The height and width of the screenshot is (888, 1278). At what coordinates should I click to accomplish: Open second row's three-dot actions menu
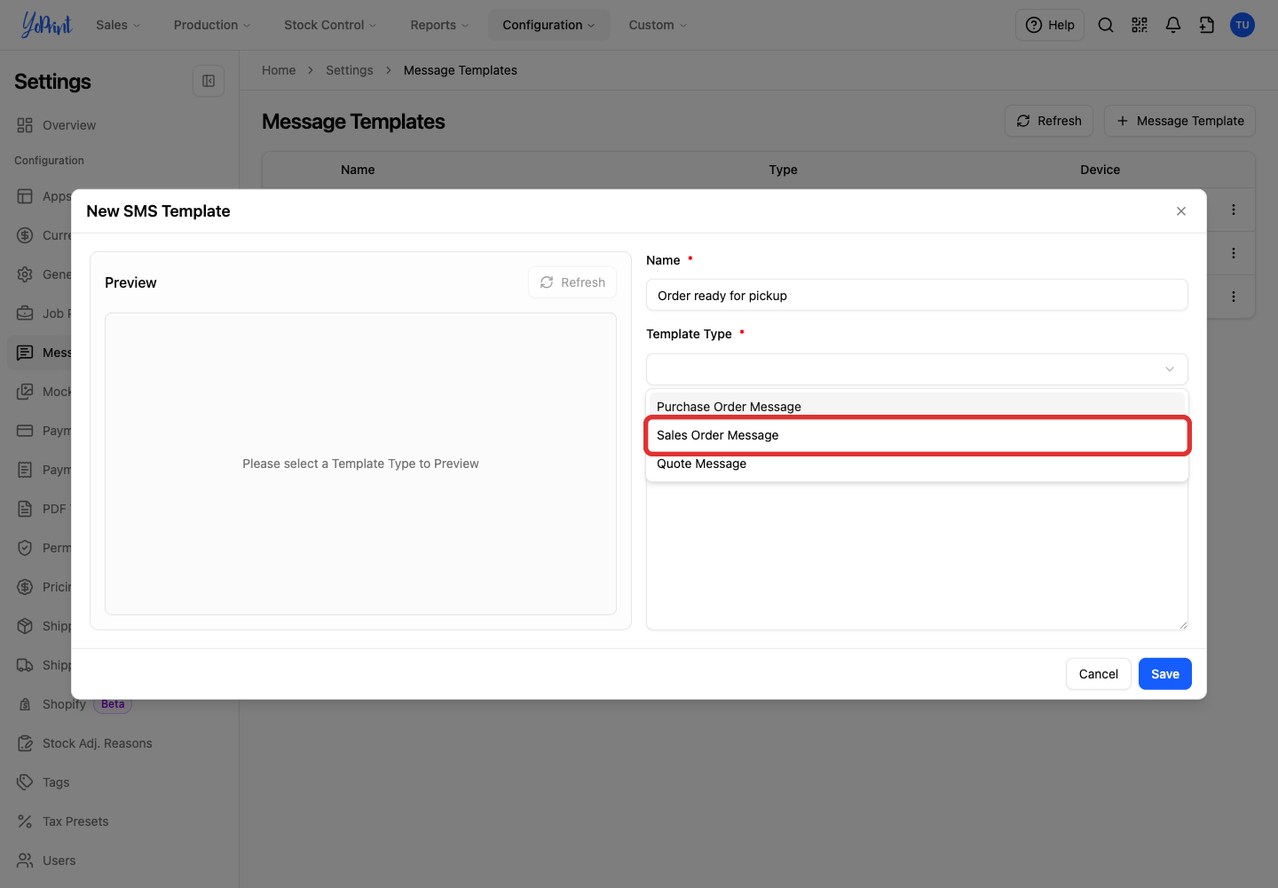(x=1234, y=253)
